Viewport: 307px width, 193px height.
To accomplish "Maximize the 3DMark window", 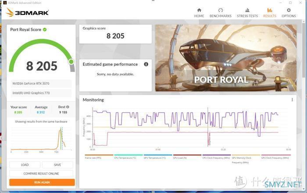I will click(x=290, y=3).
